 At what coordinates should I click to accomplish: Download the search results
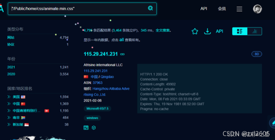(x=207, y=31)
